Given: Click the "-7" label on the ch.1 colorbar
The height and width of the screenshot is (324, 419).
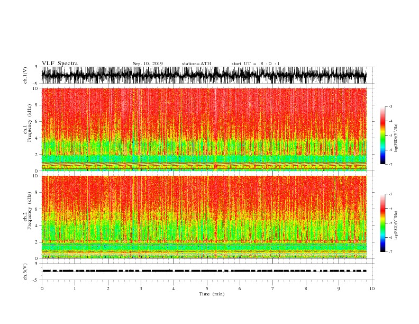Looking at the screenshot, I should click(390, 164).
